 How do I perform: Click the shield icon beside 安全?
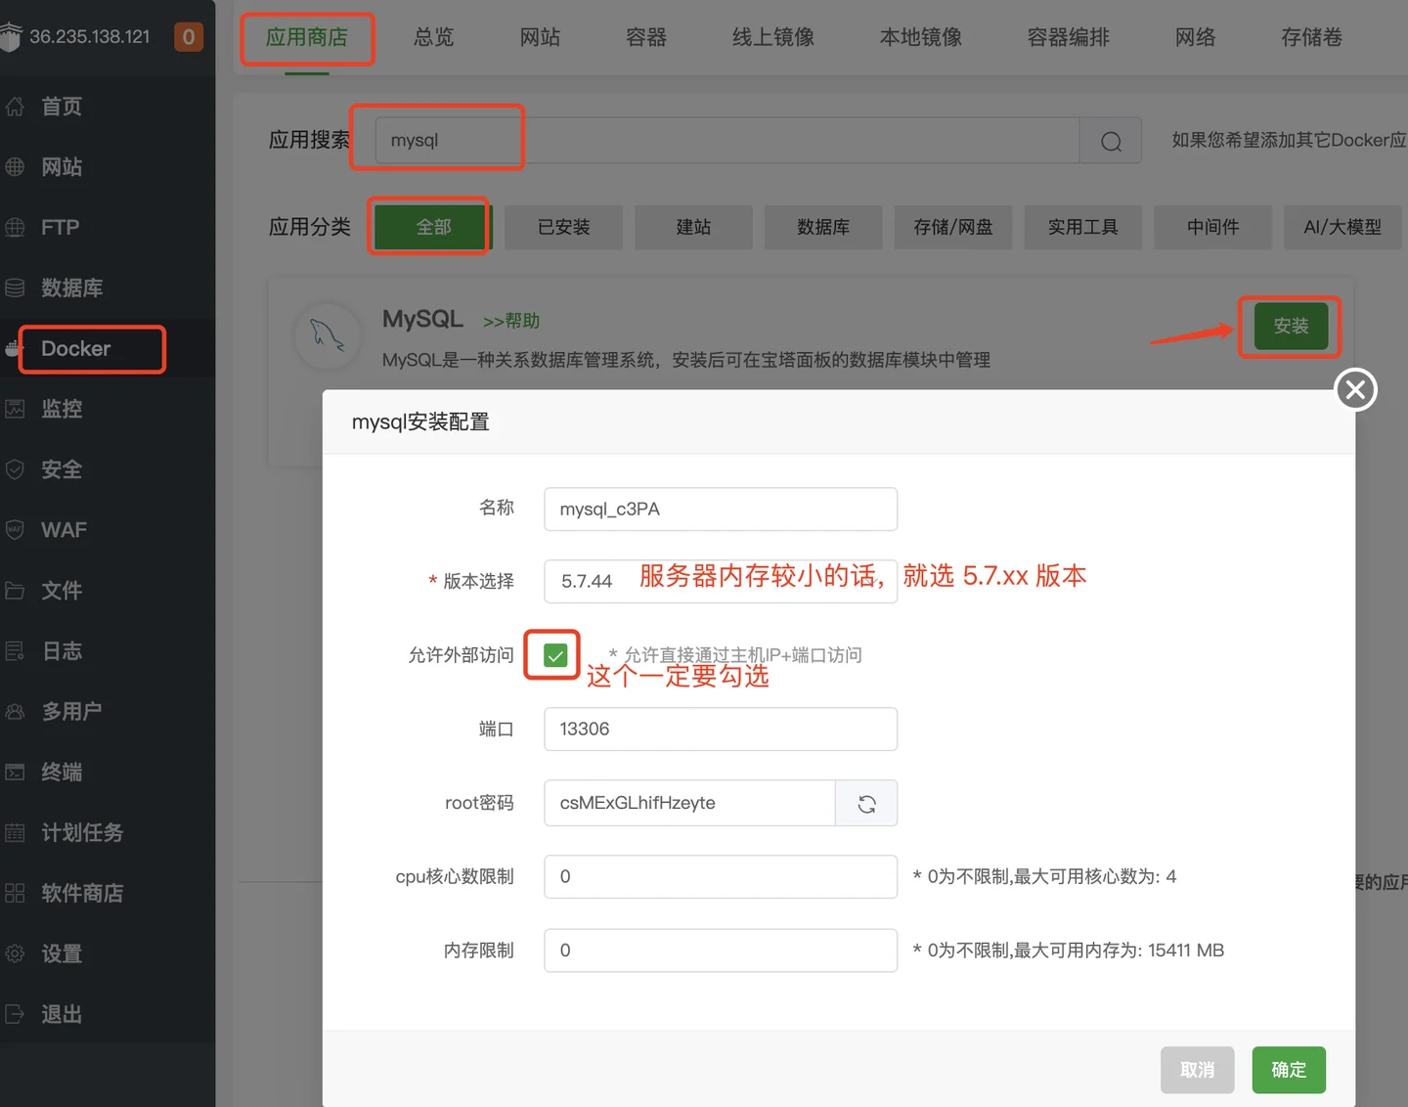[x=15, y=469]
